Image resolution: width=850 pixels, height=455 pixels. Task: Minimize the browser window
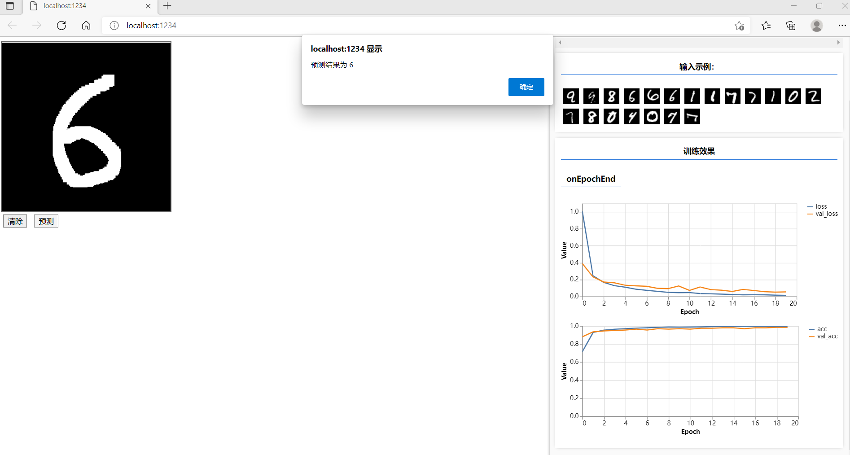(793, 6)
